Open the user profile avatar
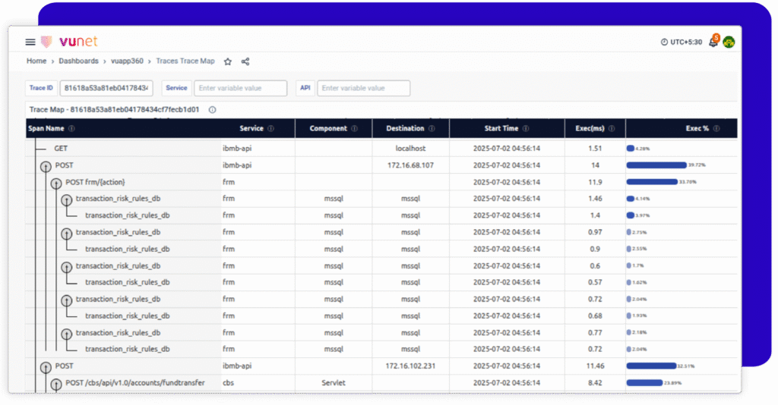The height and width of the screenshot is (405, 778). coord(729,42)
